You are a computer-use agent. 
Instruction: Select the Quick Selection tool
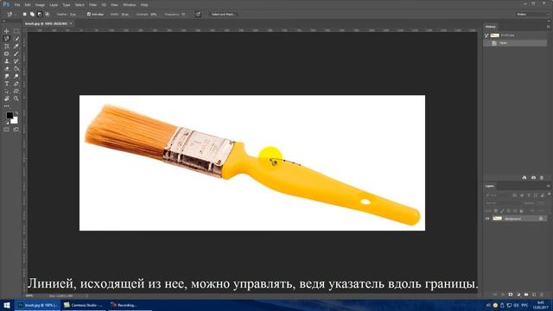[16, 38]
